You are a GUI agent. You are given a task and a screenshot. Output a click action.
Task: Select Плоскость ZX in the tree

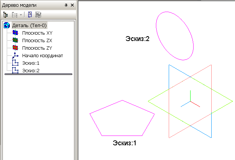pos(37,40)
